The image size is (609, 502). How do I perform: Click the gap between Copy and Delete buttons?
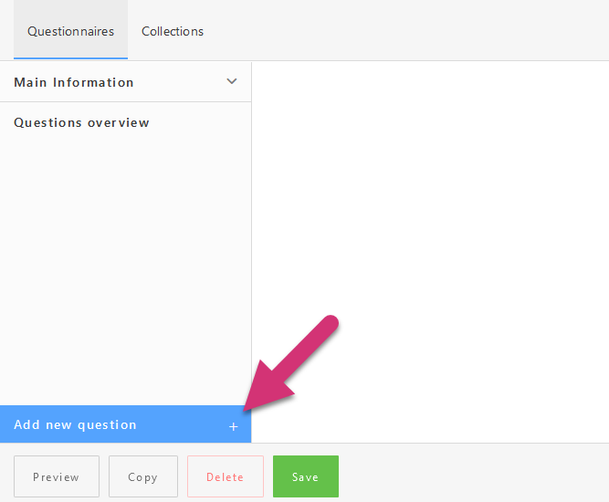point(183,476)
